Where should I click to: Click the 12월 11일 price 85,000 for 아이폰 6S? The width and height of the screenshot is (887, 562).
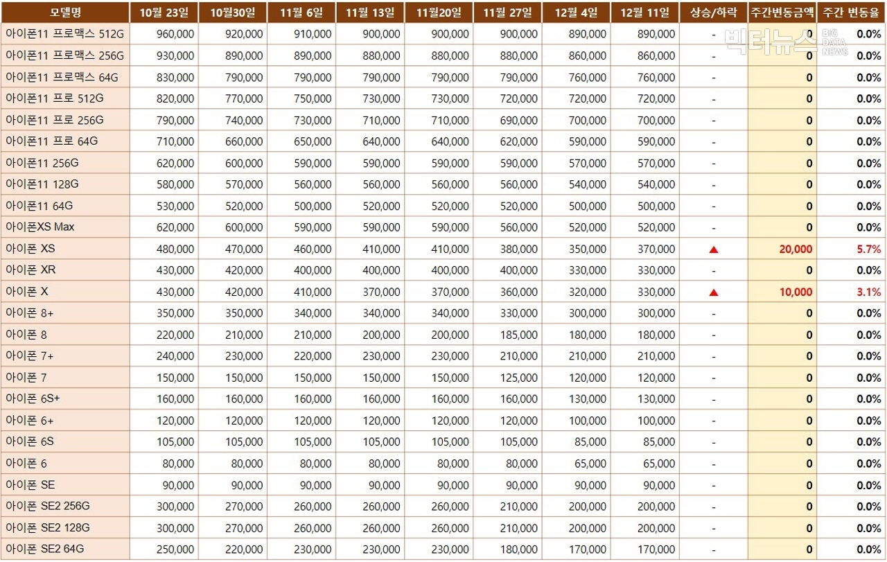click(644, 442)
